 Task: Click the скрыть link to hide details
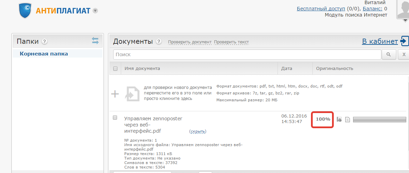(198, 132)
